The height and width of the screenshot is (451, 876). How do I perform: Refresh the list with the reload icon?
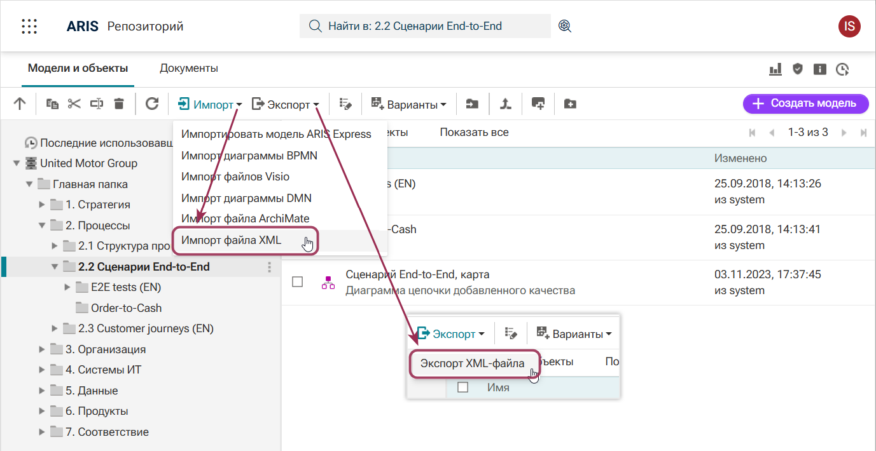pyautogui.click(x=152, y=104)
